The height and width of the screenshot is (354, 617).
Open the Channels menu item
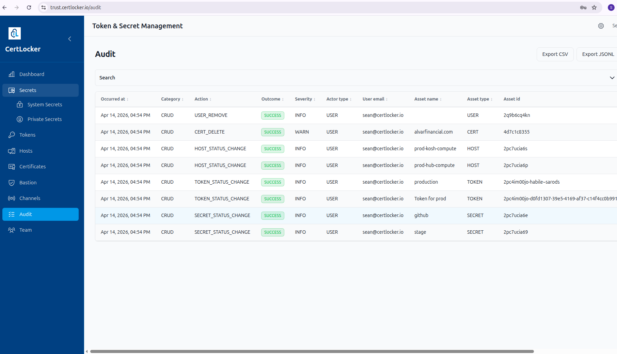41,198
